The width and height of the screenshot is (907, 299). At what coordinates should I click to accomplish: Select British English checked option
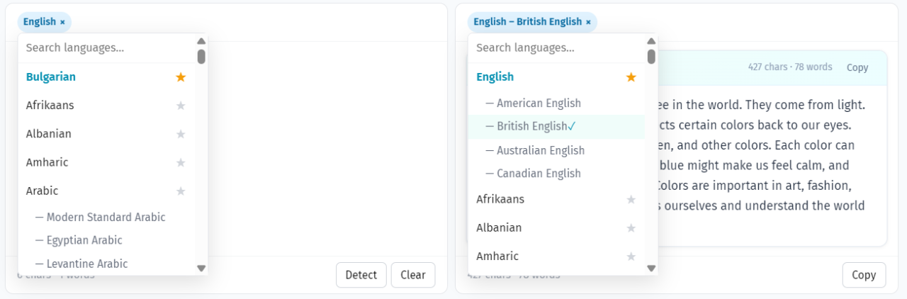coord(531,126)
